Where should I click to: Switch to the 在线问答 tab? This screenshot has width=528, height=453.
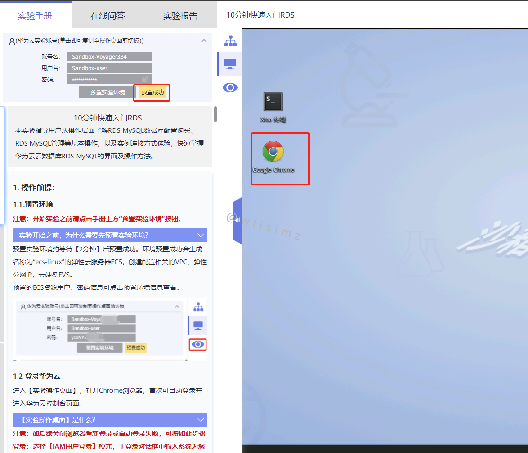coord(108,16)
